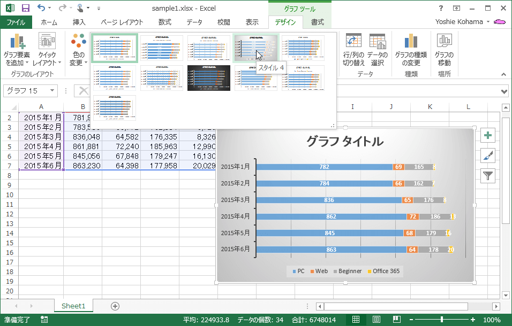Click cell with value 863,230
The image size is (512, 326).
tap(83, 166)
